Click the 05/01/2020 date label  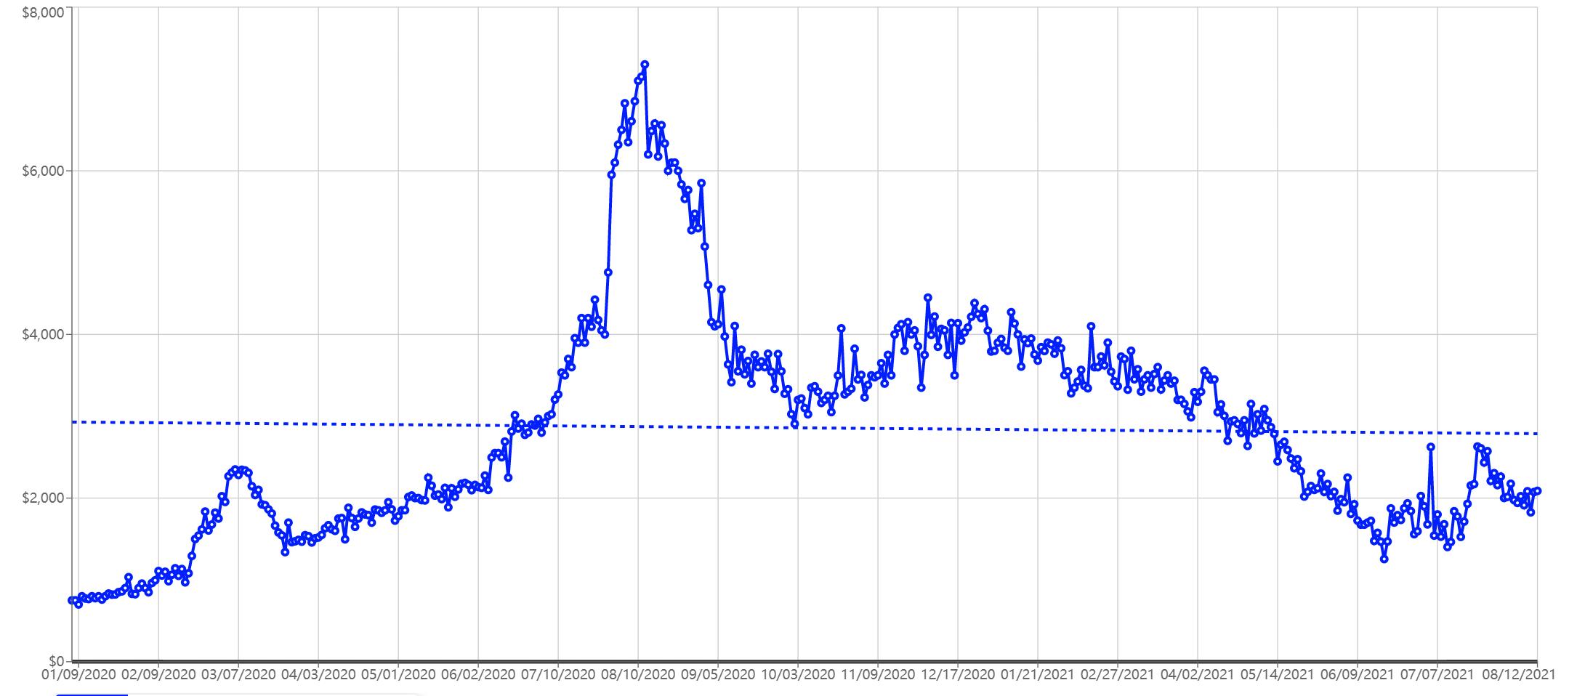(398, 674)
